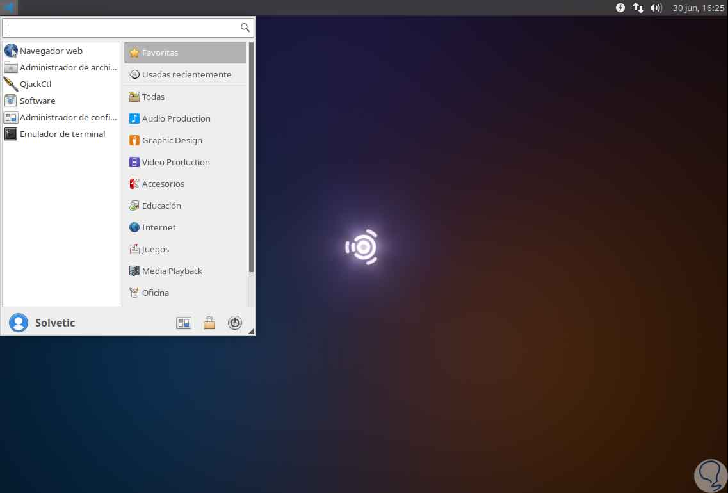728x493 pixels.
Task: Lock the screen with padlock icon
Action: pos(209,323)
